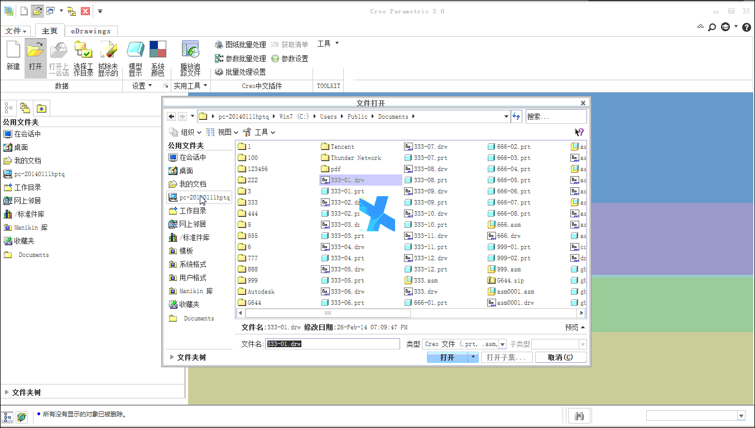Open the 工具 dropdown in the ribbon
The image size is (755, 428).
click(x=328, y=43)
